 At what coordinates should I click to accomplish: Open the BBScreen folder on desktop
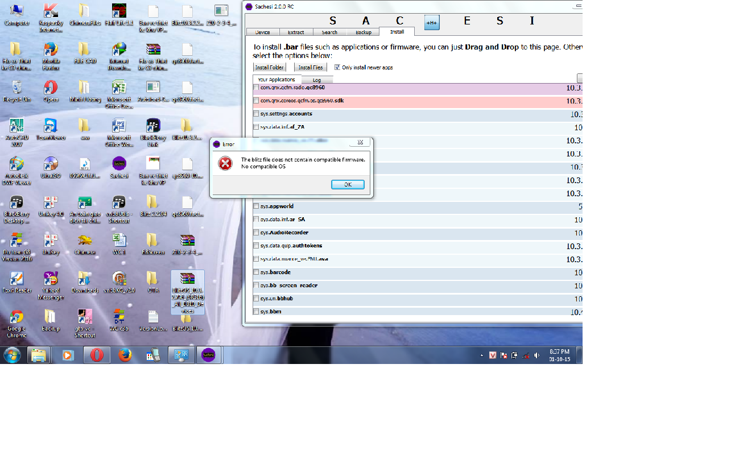point(152,244)
